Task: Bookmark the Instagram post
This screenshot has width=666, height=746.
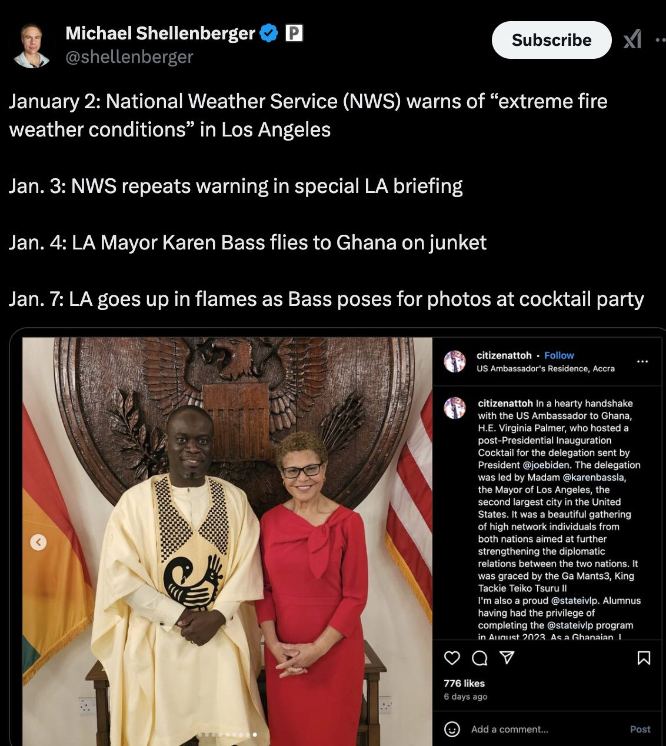Action: 644,658
